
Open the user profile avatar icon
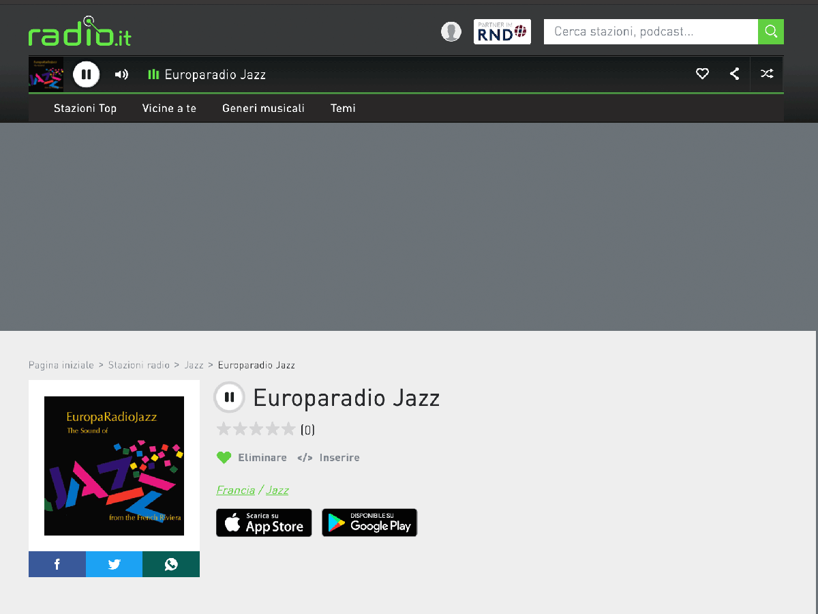[451, 31]
